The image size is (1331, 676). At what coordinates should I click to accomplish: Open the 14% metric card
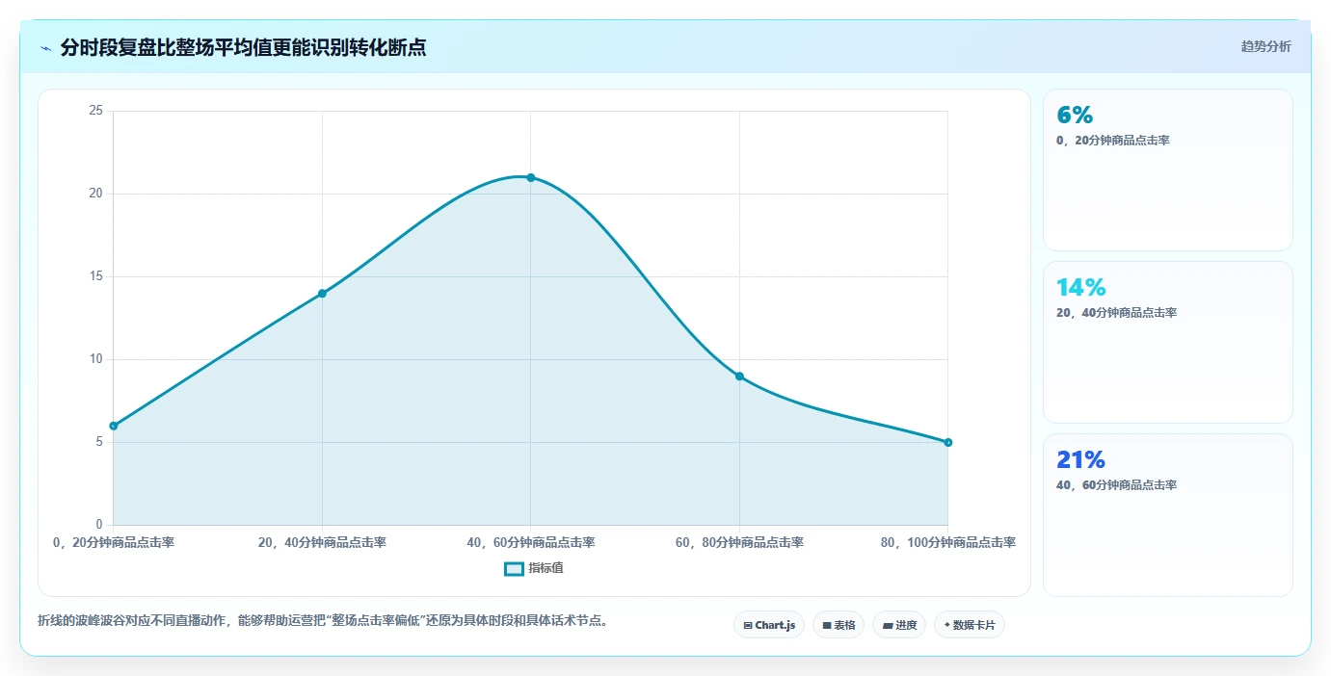point(1167,342)
